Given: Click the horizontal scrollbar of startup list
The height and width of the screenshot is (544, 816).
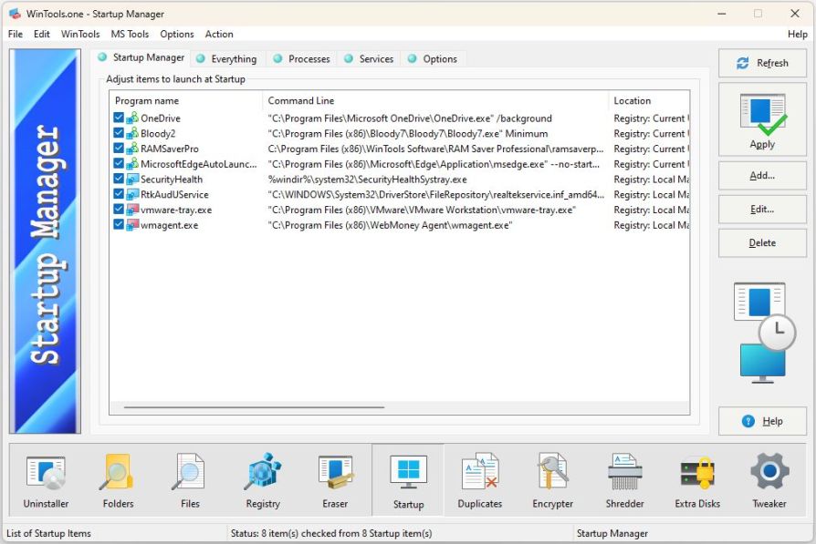Looking at the screenshot, I should tap(254, 407).
